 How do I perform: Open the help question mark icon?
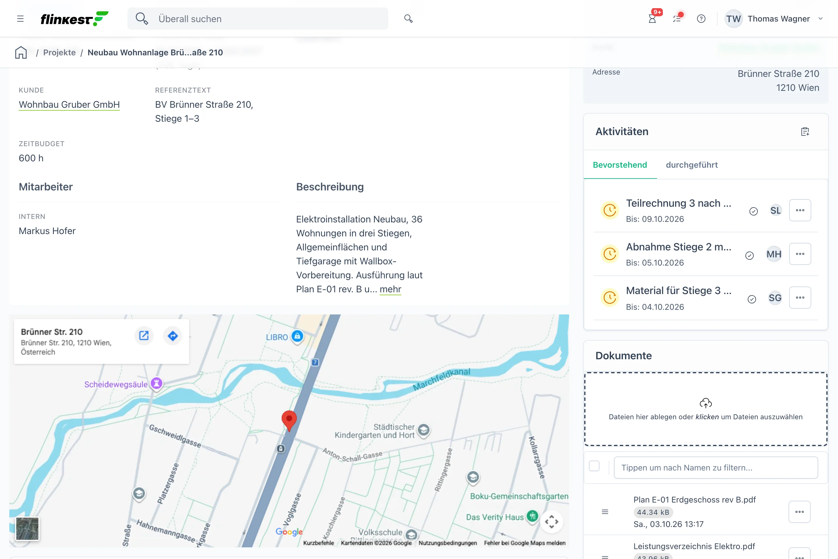[x=701, y=19]
